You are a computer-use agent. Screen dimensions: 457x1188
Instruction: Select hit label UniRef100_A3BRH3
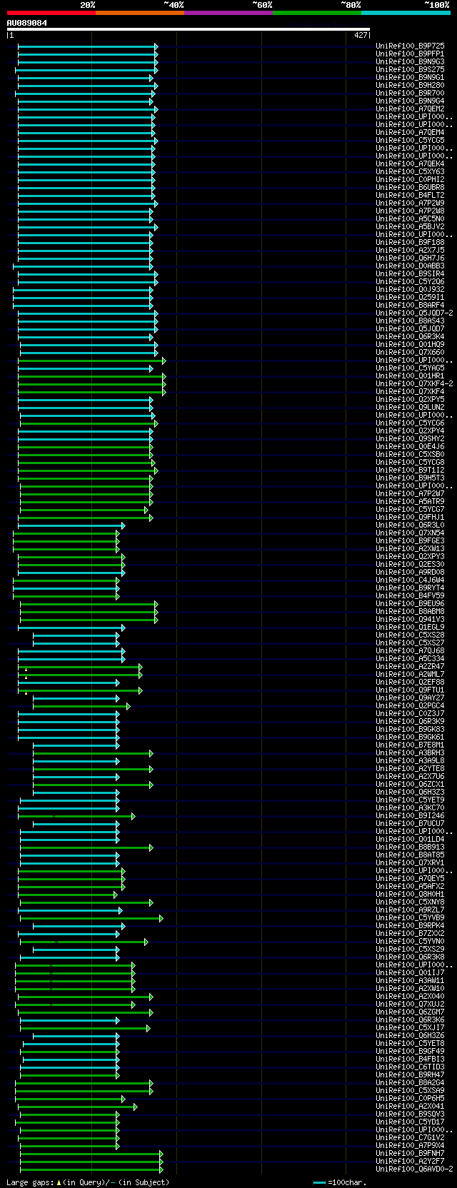click(x=410, y=752)
